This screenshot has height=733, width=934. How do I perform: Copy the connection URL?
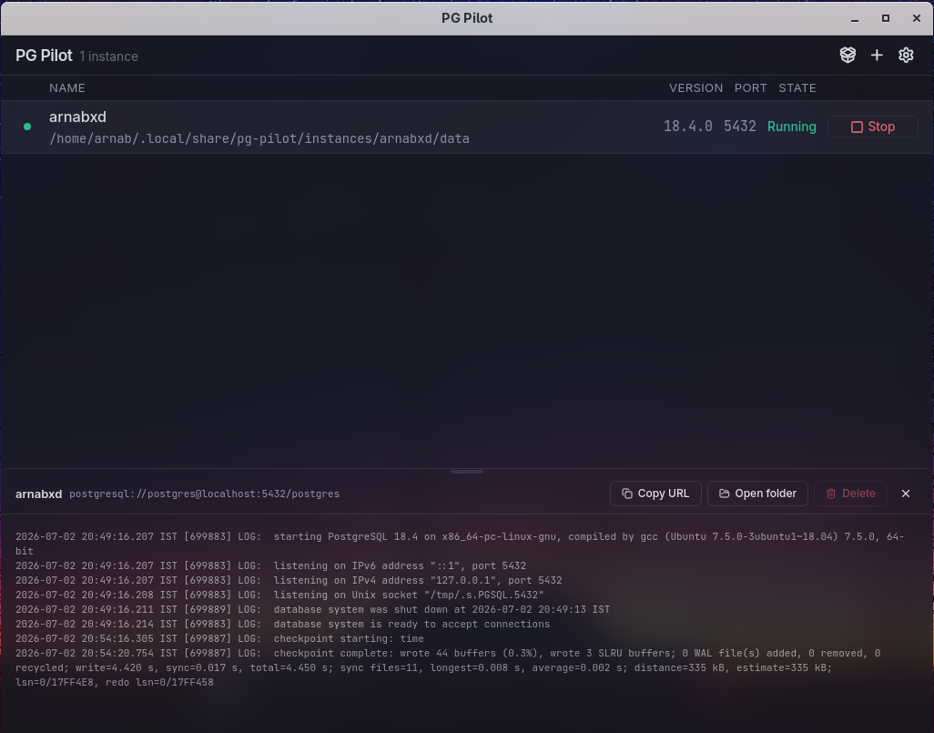point(655,494)
